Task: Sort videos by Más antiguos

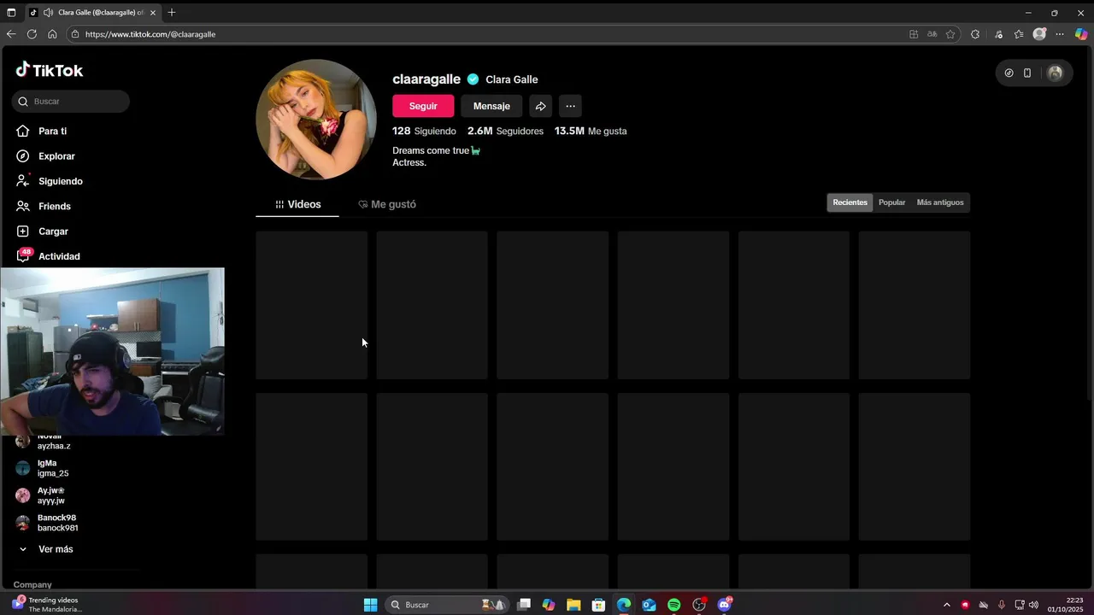Action: click(940, 202)
